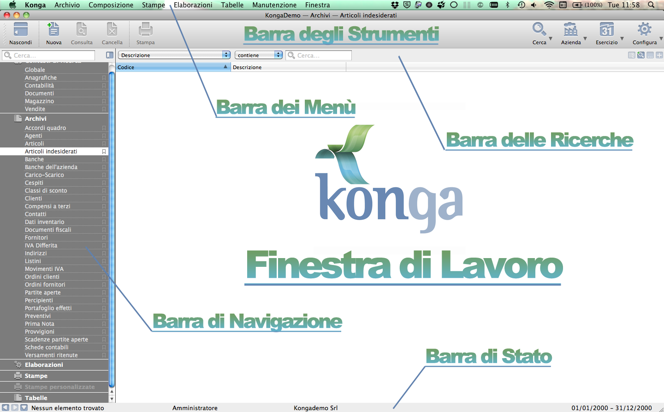664x412 pixels.
Task: Open the Composizione menu
Action: click(x=111, y=5)
